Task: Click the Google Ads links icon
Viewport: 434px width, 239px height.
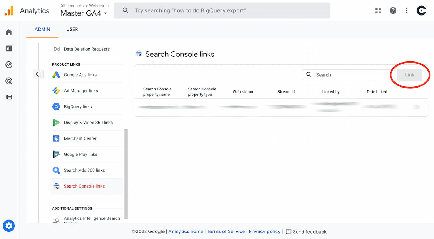Action: (56, 75)
